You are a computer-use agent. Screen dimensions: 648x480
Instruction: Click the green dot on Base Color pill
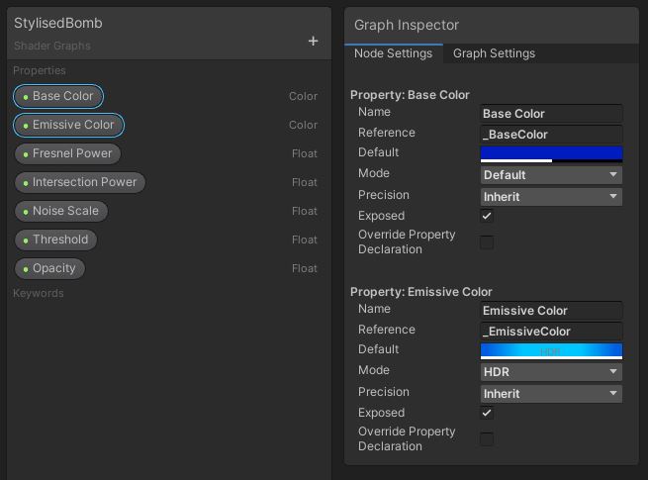click(26, 97)
